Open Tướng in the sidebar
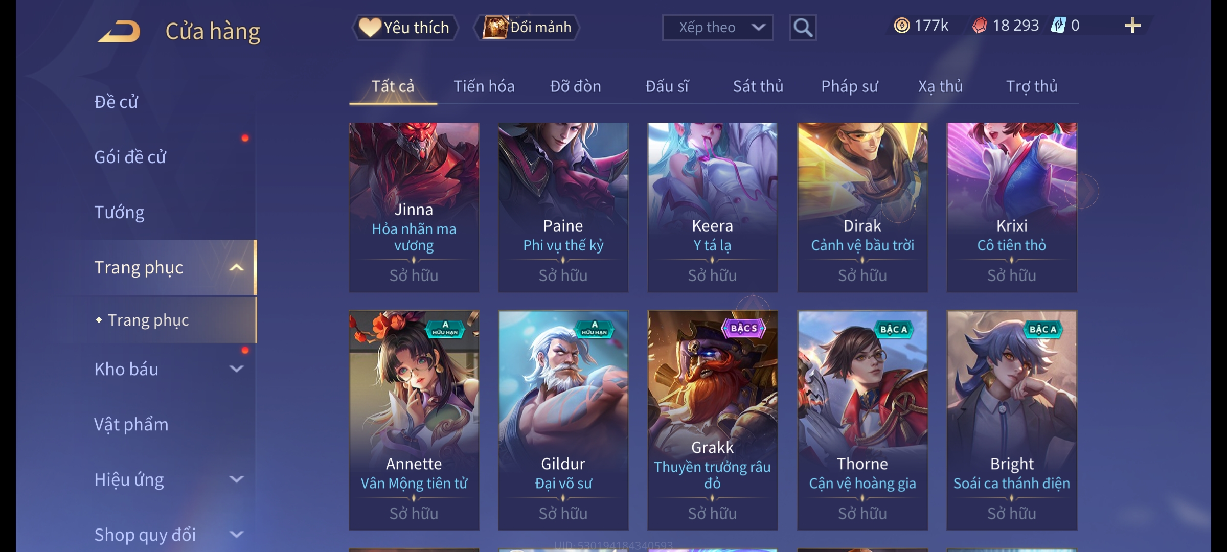The height and width of the screenshot is (552, 1227). 119,212
